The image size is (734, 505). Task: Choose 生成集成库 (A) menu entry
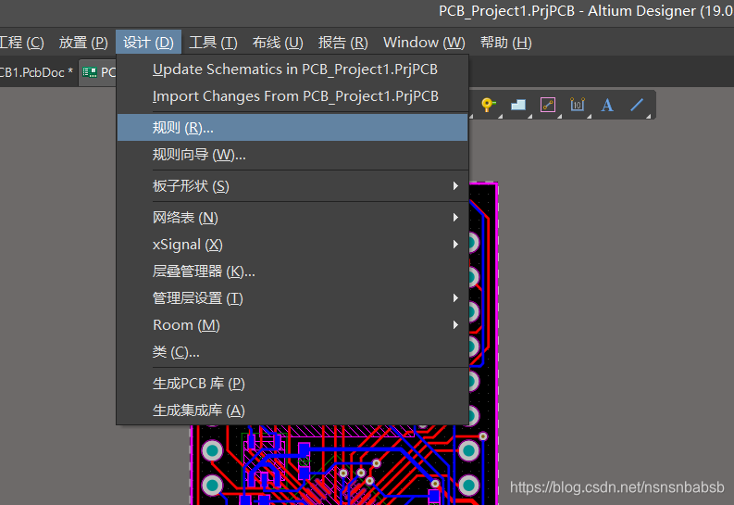tap(292, 410)
